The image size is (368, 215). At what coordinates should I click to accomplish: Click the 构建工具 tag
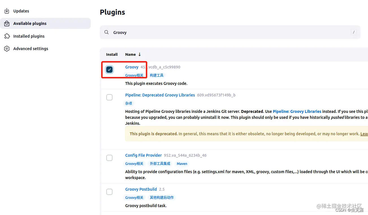[157, 75]
